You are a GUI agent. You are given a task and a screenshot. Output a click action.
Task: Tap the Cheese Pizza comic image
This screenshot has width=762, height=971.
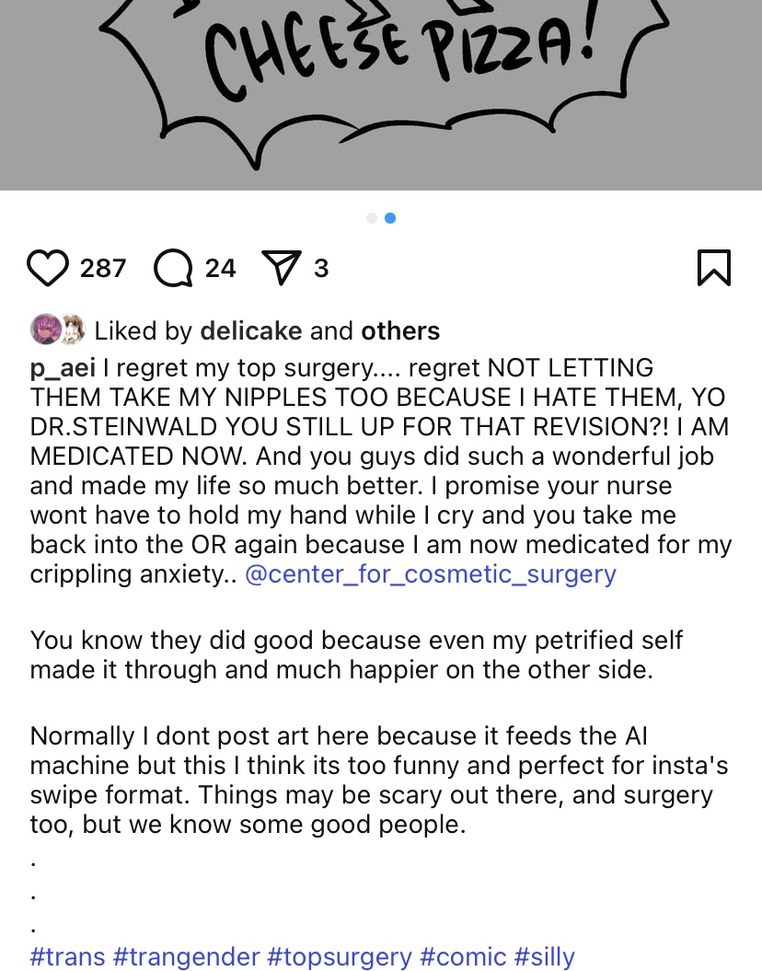381,92
